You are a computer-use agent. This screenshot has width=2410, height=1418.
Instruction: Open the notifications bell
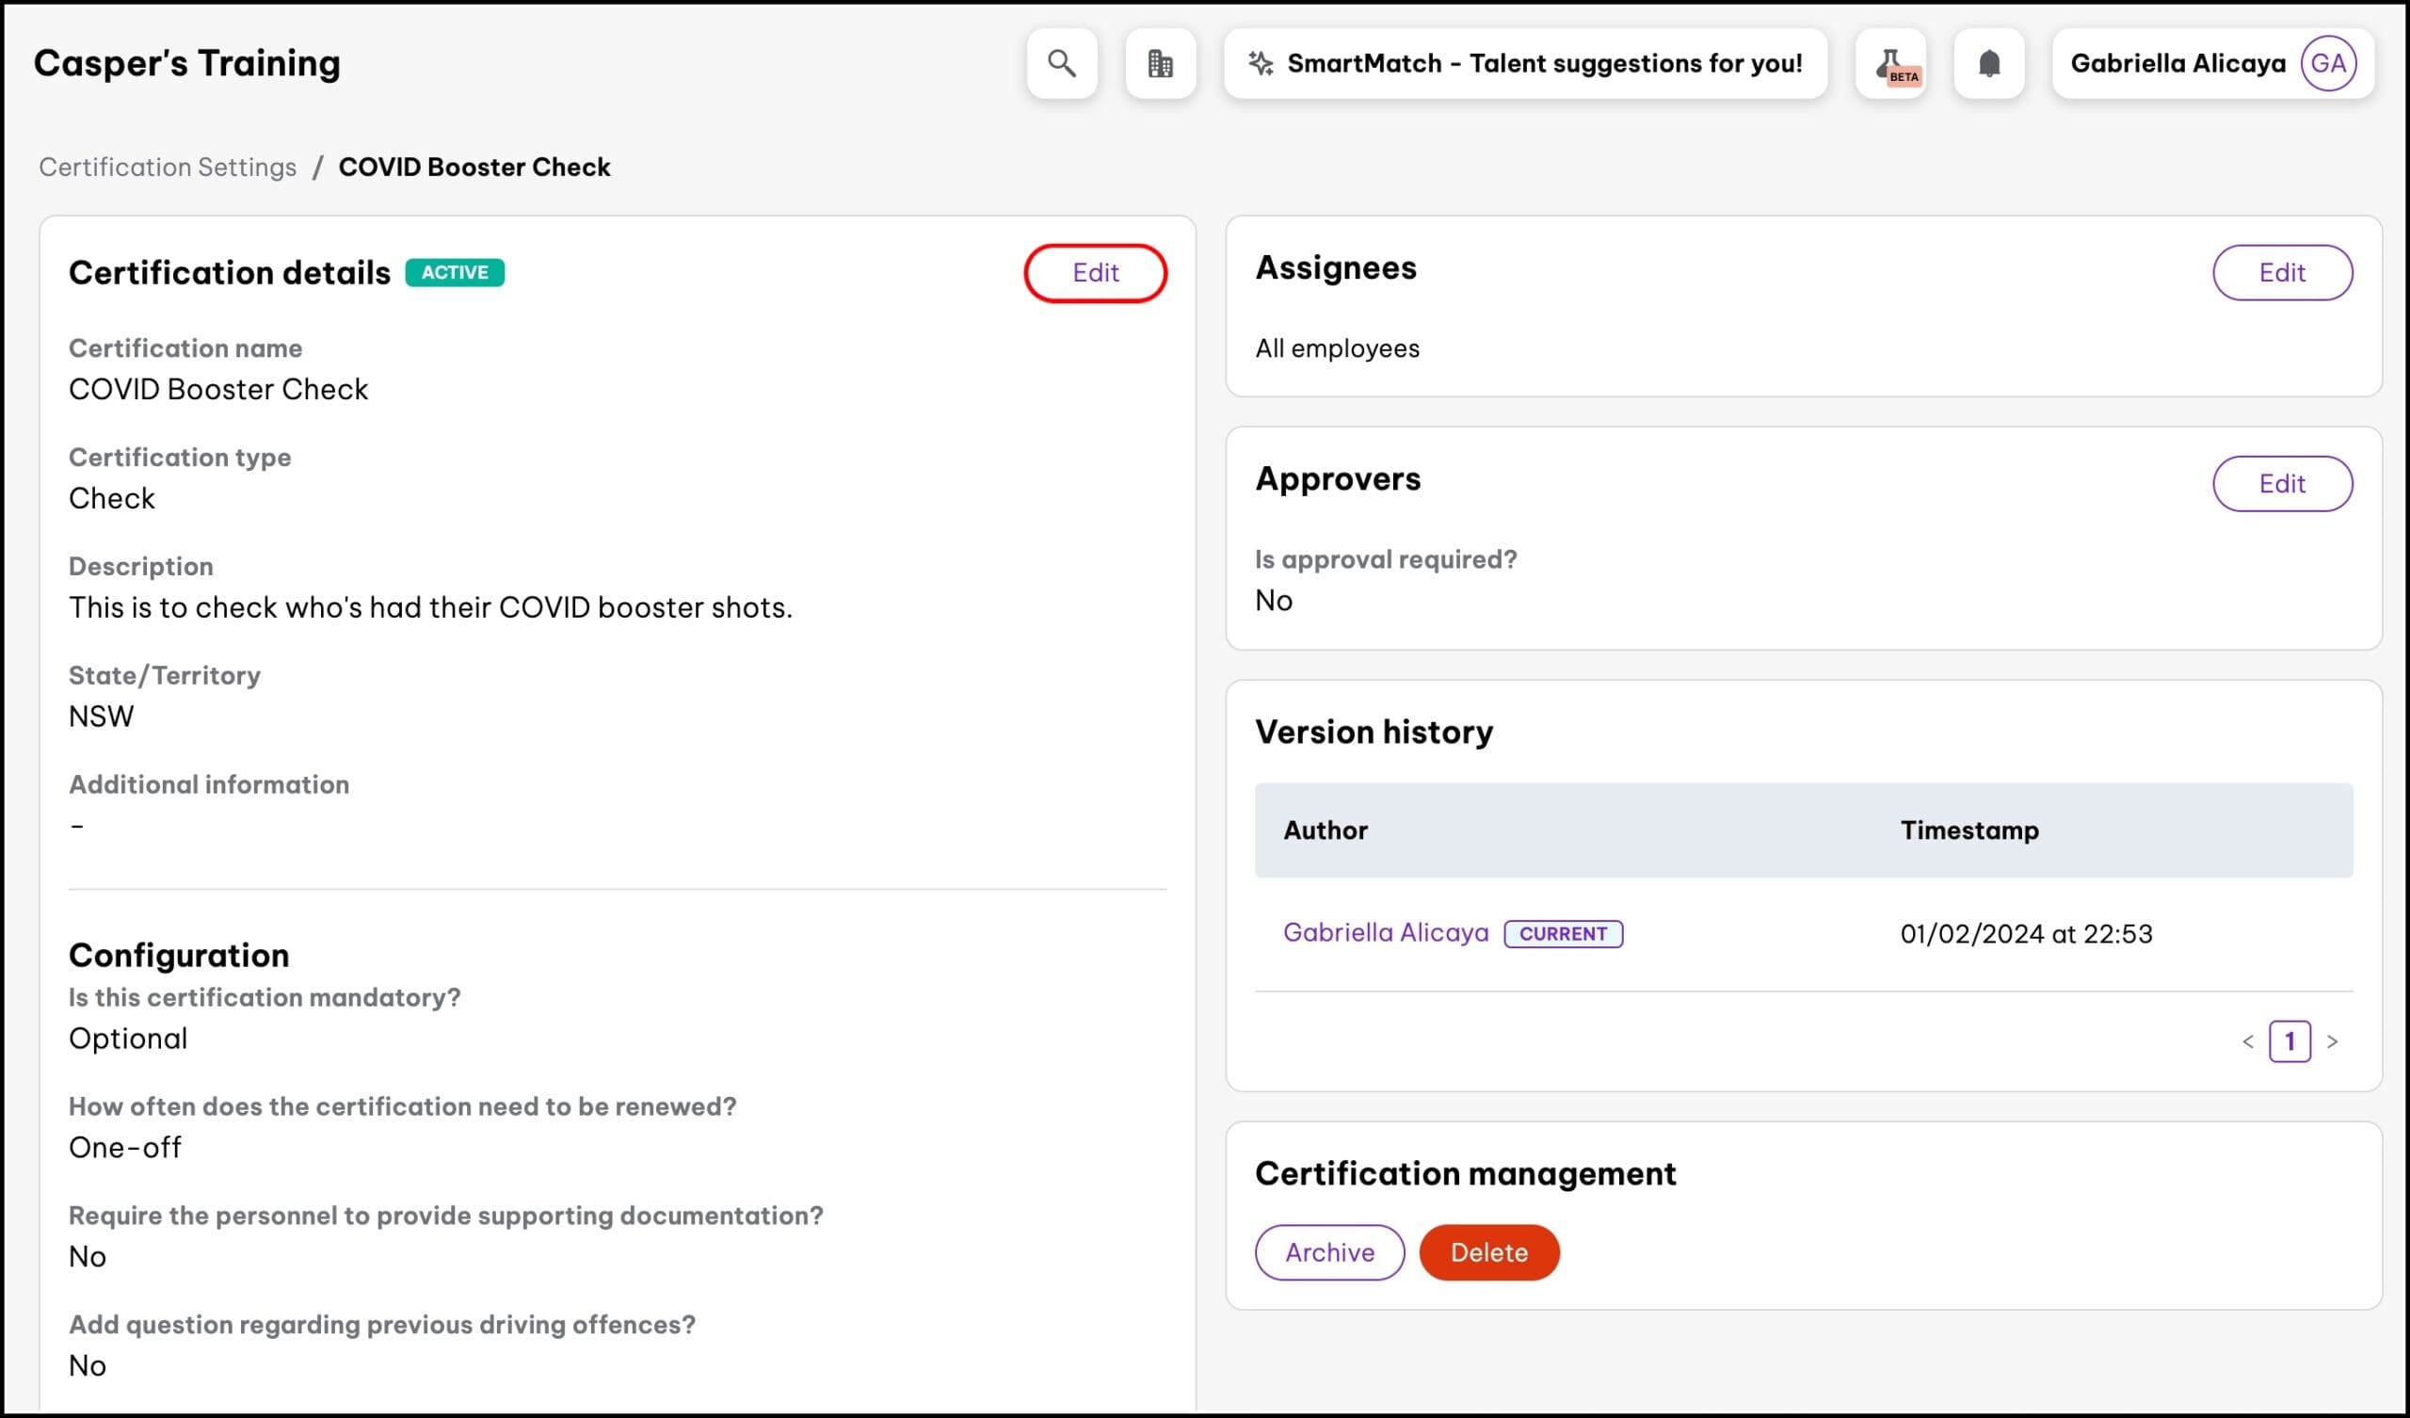1989,63
